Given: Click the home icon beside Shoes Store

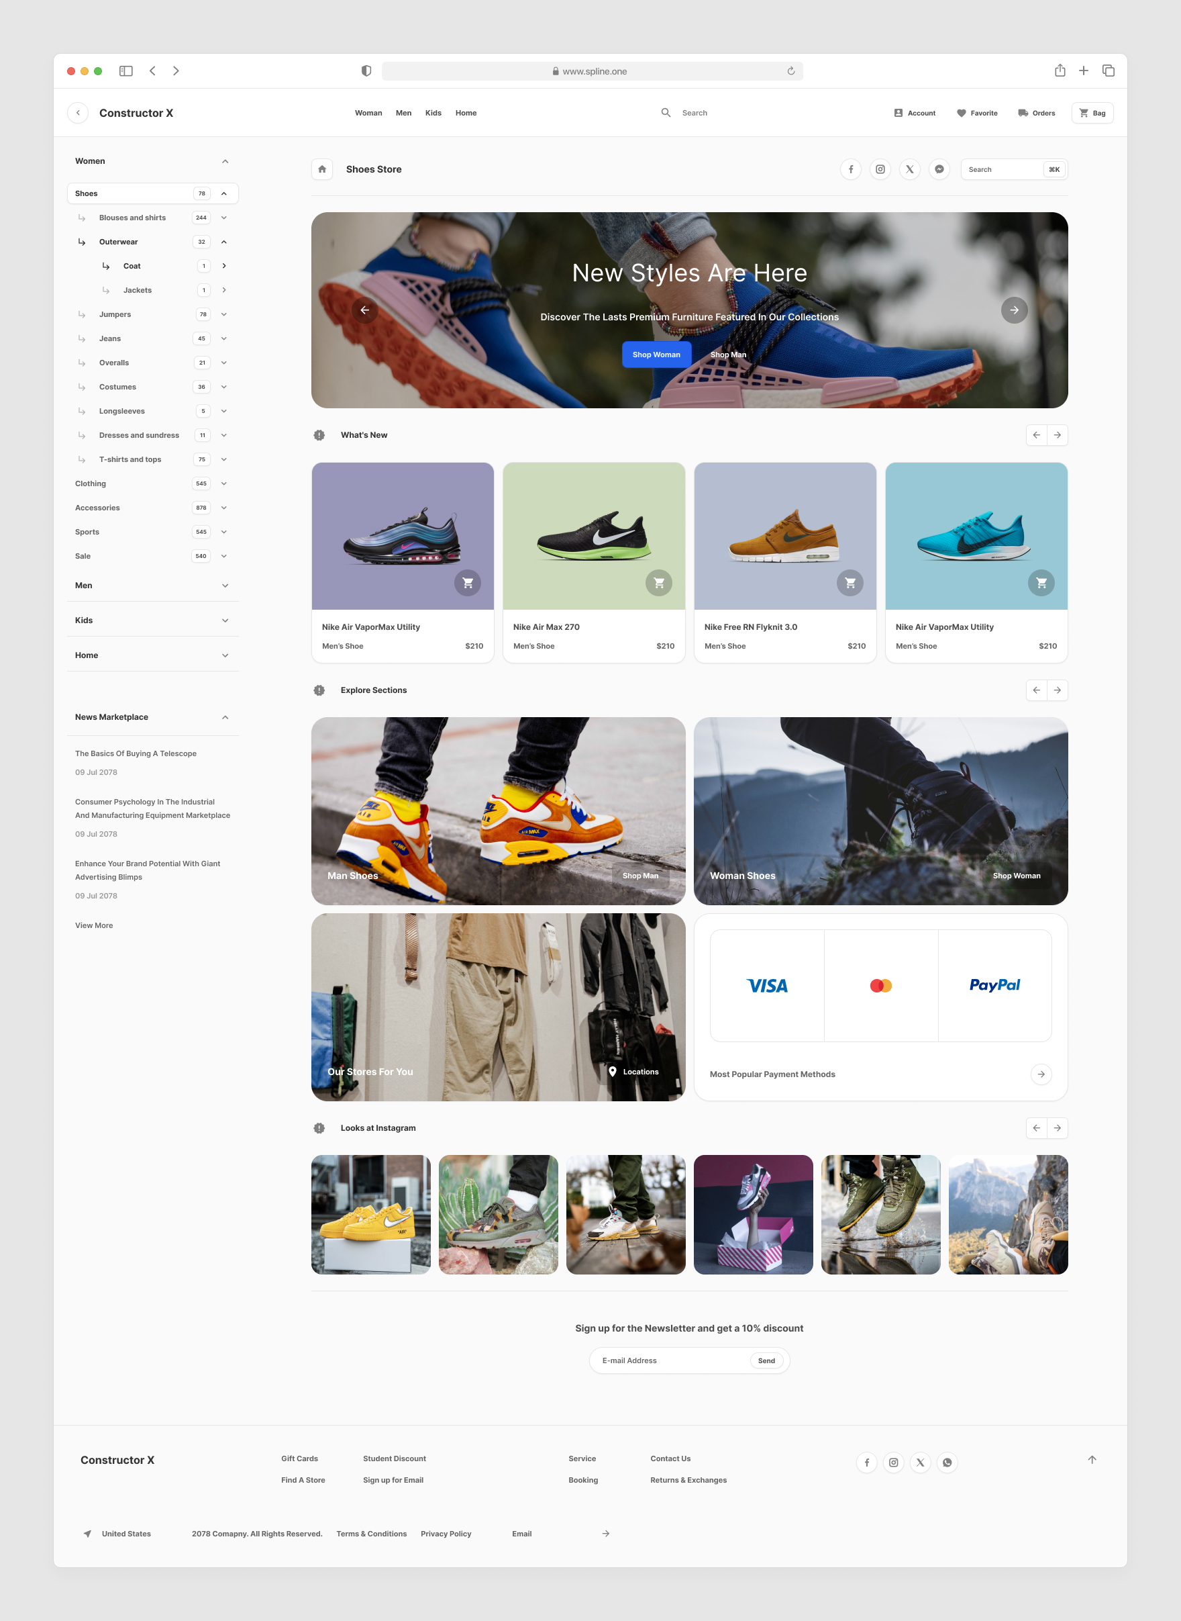Looking at the screenshot, I should [321, 169].
